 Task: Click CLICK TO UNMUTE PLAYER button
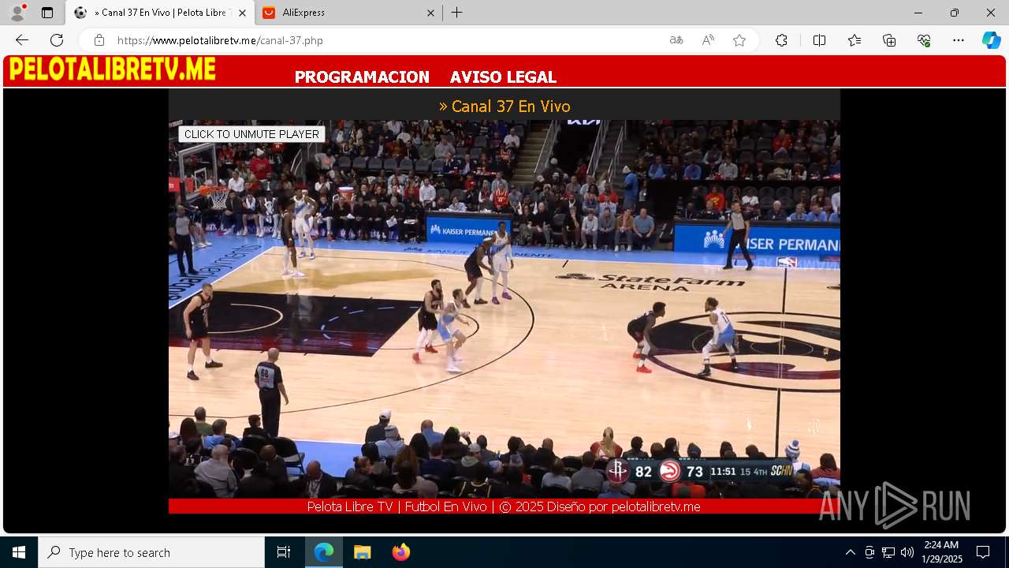click(x=251, y=134)
